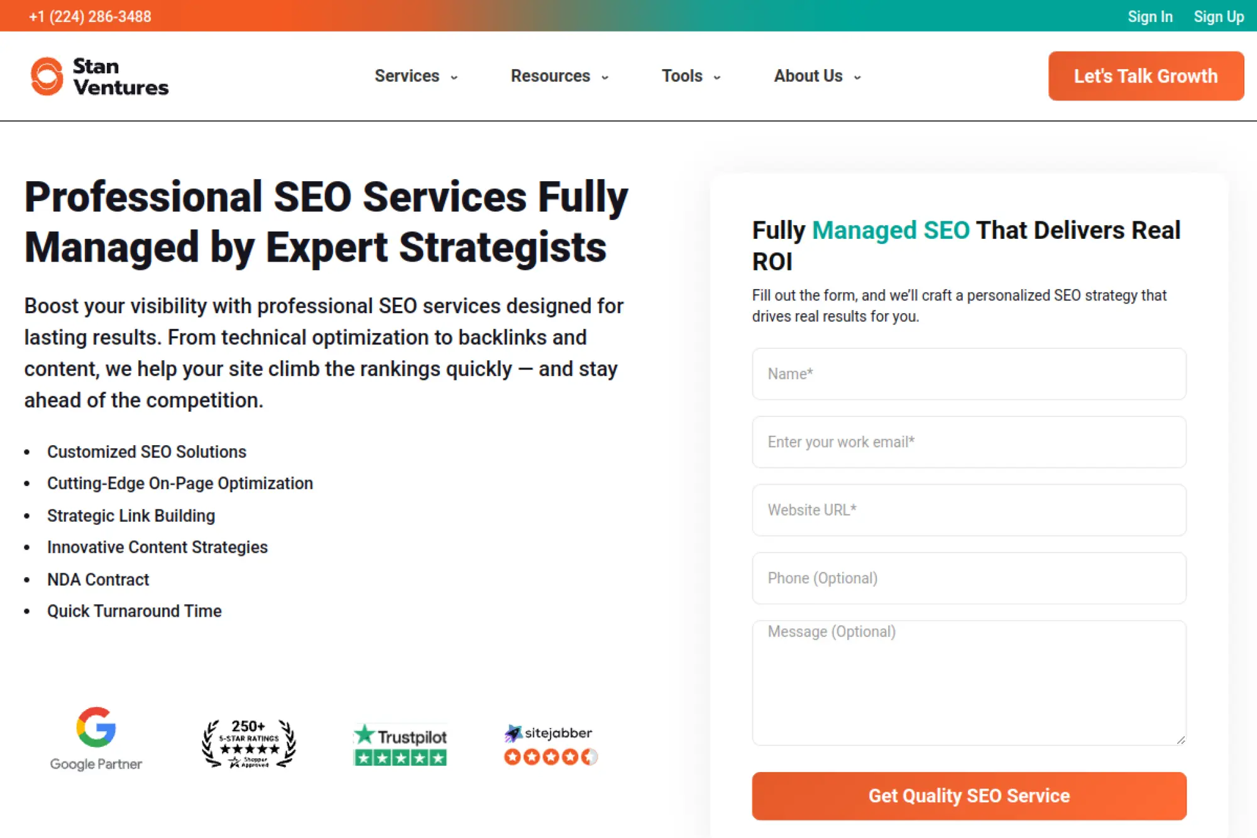Viewport: 1257px width, 838px height.
Task: Select Sign In from top bar
Action: pyautogui.click(x=1150, y=16)
